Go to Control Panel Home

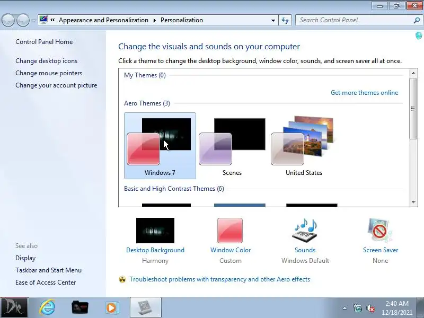point(44,42)
